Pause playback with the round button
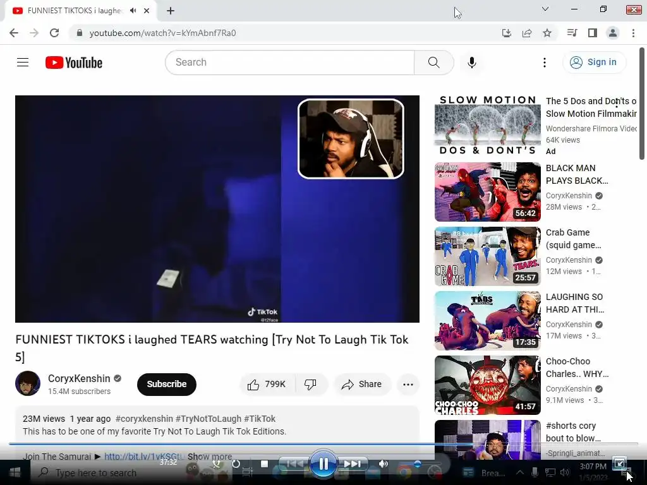647x485 pixels. point(323,464)
